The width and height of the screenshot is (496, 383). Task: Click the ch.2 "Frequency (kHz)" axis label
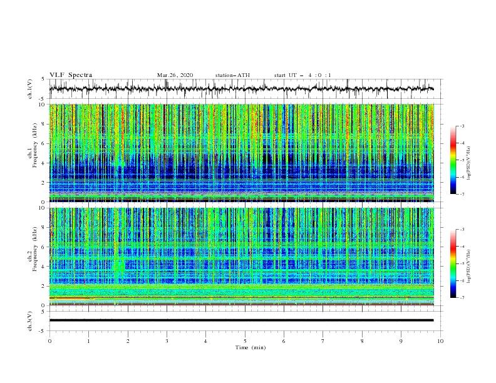tap(34, 248)
